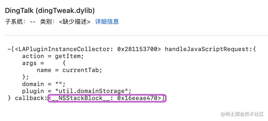Screen dimensions: 268x121
Task: Click the 稀土掘金技术社区 watermark
Action: 242,114
